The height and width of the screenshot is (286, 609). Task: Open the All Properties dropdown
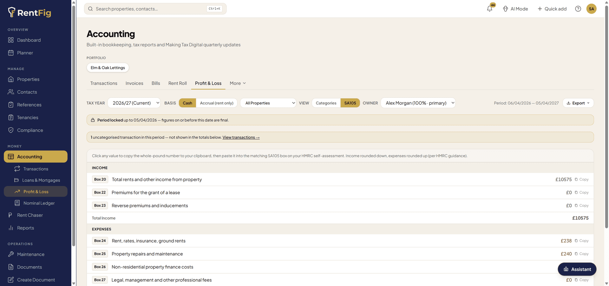(268, 103)
